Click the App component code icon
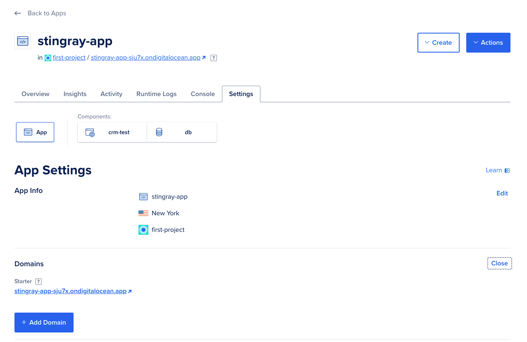Image resolution: width=527 pixels, height=342 pixels. pos(28,132)
